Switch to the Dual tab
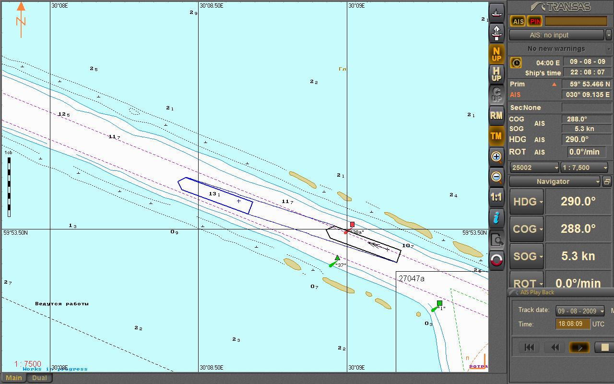614x384 pixels. 39,378
